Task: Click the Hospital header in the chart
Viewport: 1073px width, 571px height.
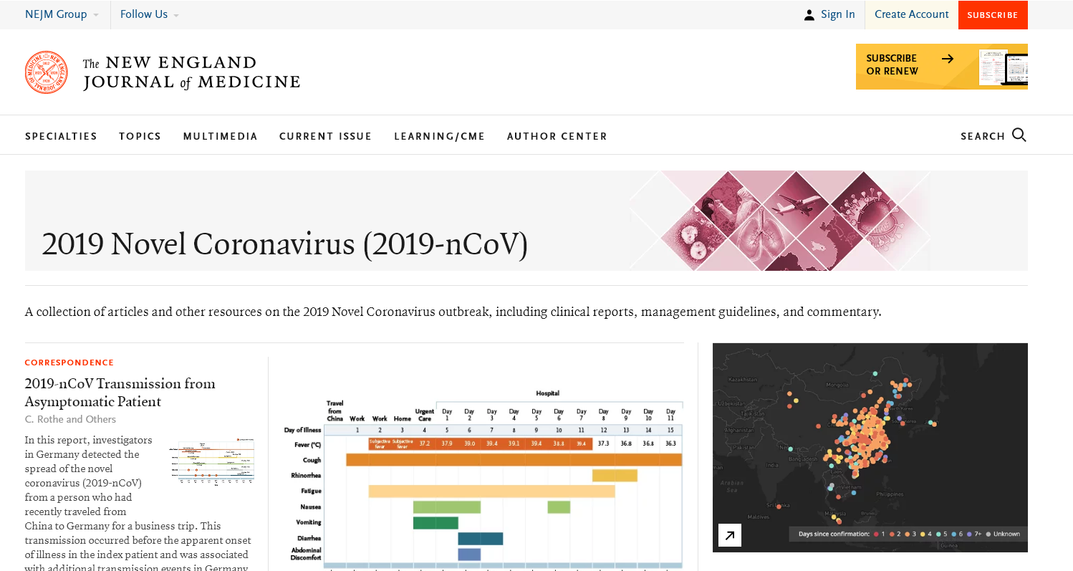Action: (x=548, y=393)
